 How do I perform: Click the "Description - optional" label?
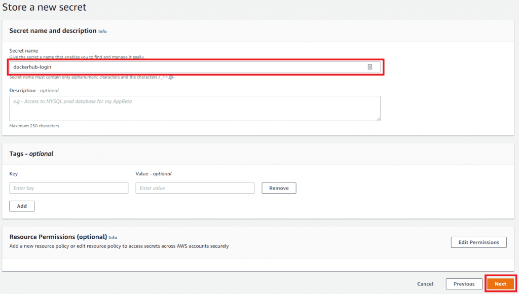34,90
